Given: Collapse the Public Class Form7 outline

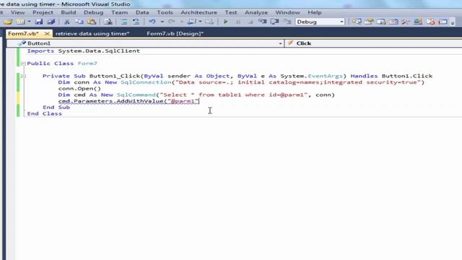Looking at the screenshot, I should (x=23, y=64).
